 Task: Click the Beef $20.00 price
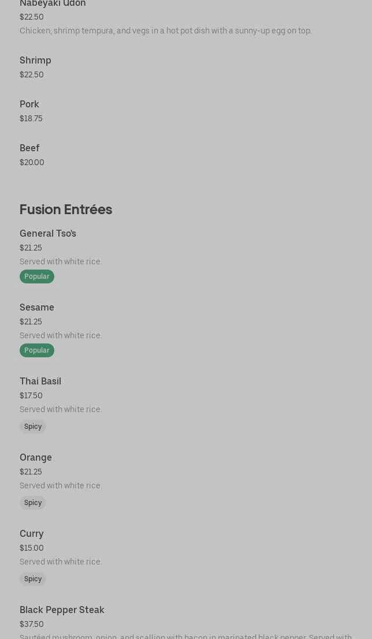tap(32, 162)
